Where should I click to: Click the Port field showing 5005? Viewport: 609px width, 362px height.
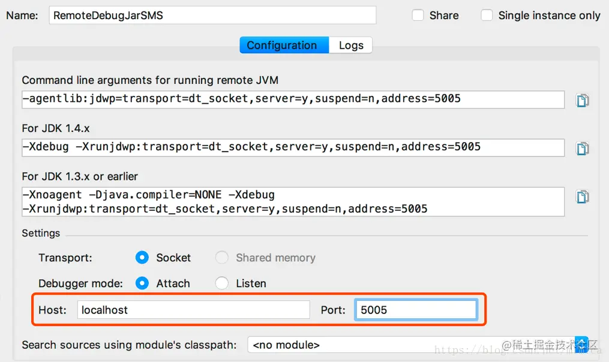point(416,310)
